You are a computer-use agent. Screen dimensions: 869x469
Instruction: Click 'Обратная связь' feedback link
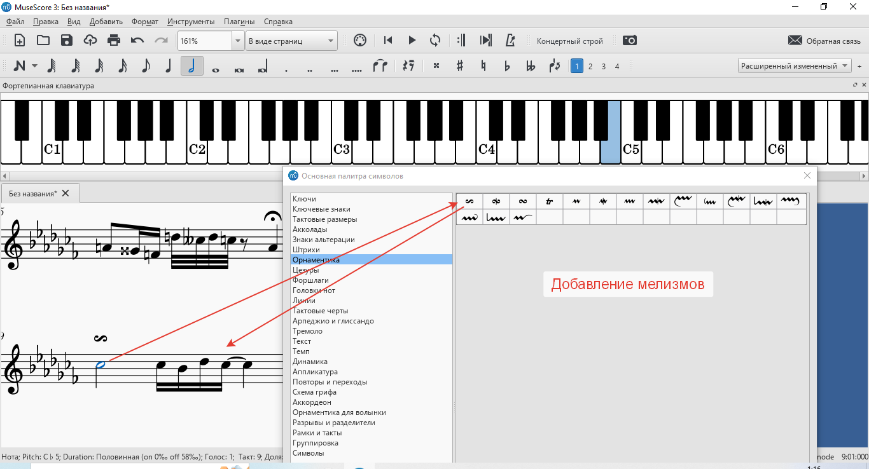(824, 41)
